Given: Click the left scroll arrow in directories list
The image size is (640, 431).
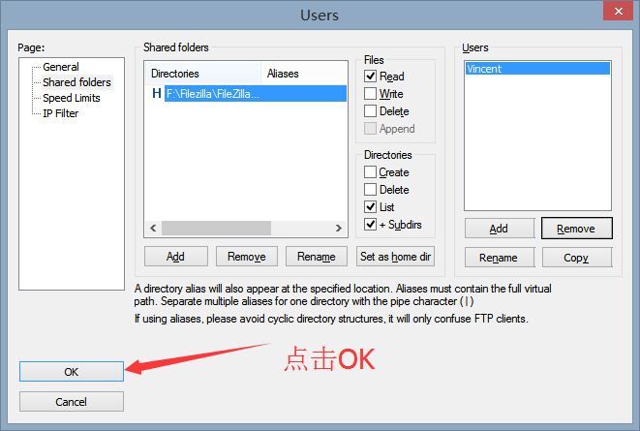Looking at the screenshot, I should coord(153,228).
